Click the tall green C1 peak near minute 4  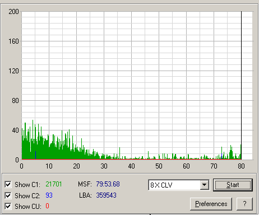(33, 139)
